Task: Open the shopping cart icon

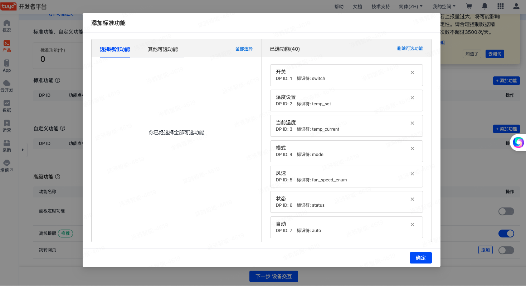Action: click(x=469, y=6)
